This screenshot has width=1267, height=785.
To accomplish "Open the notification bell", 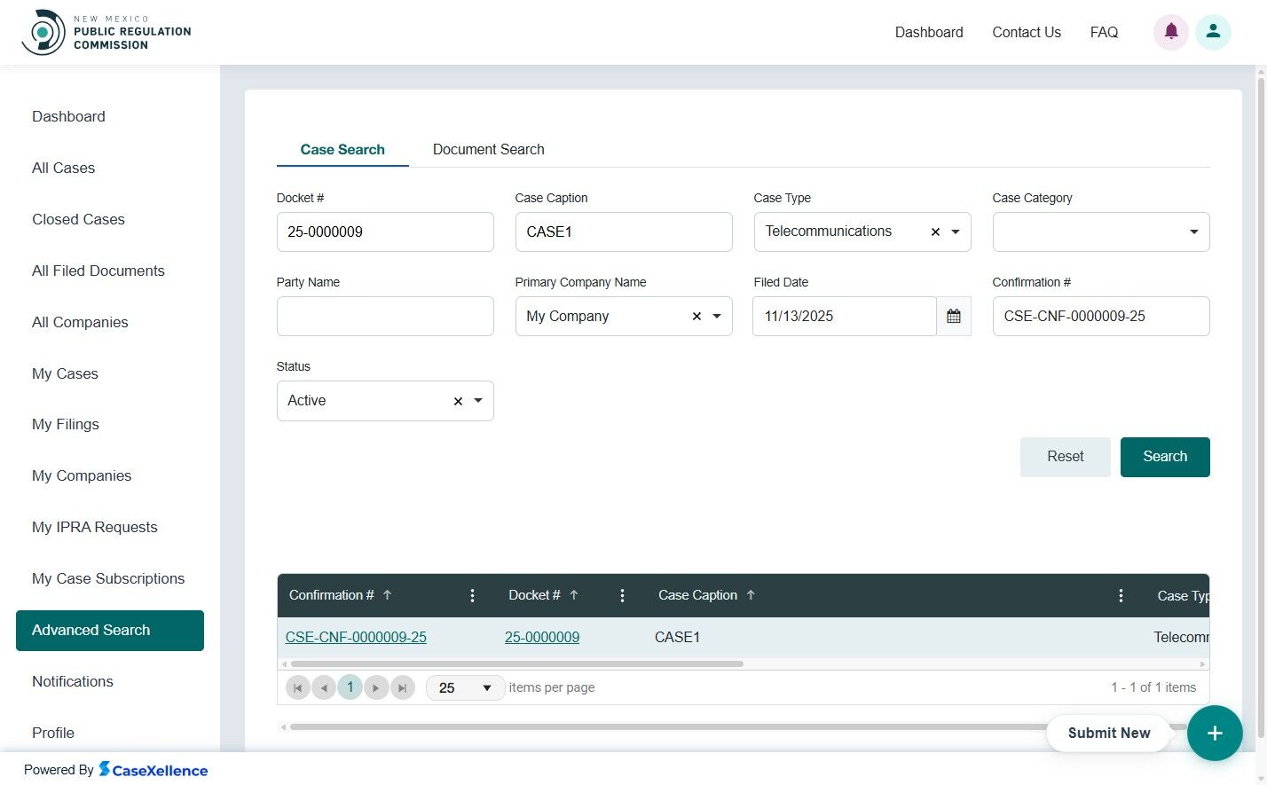I will (1170, 32).
